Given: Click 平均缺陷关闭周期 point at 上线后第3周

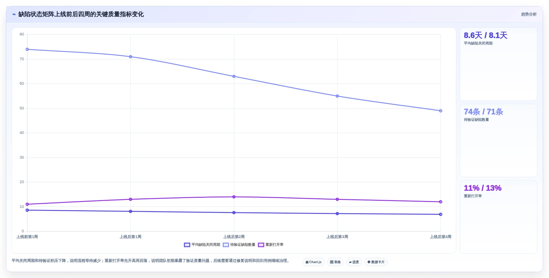Looking at the screenshot, I should pyautogui.click(x=337, y=214).
